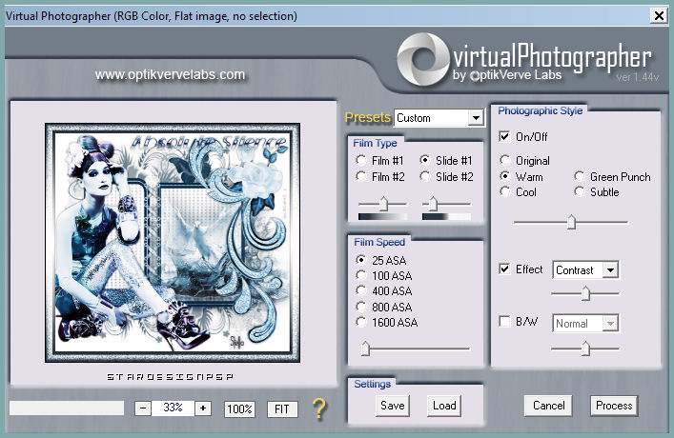Click the empty progress bar
Screen dimensions: 674x438
click(x=67, y=408)
